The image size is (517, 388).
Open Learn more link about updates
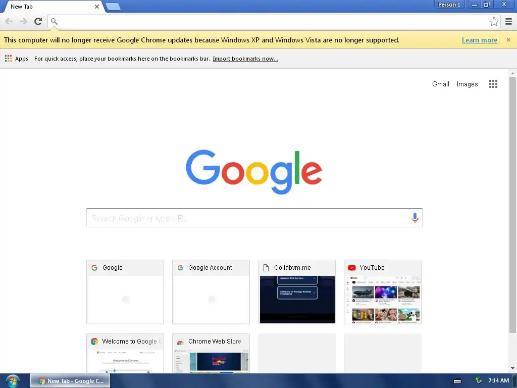point(480,40)
